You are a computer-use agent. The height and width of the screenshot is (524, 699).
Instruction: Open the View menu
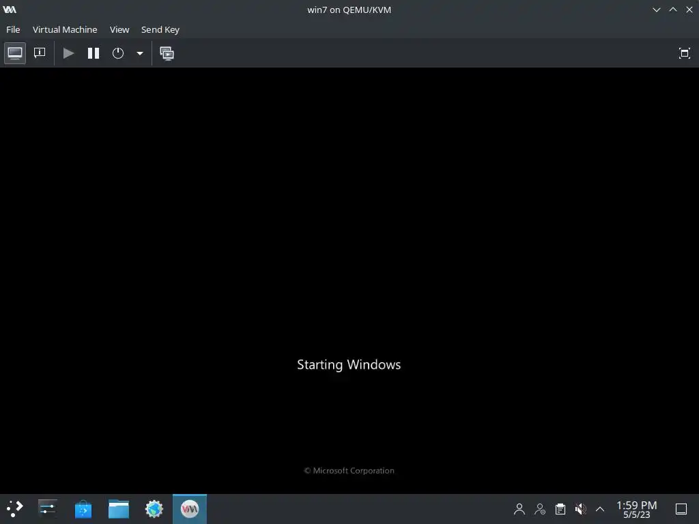click(x=119, y=29)
